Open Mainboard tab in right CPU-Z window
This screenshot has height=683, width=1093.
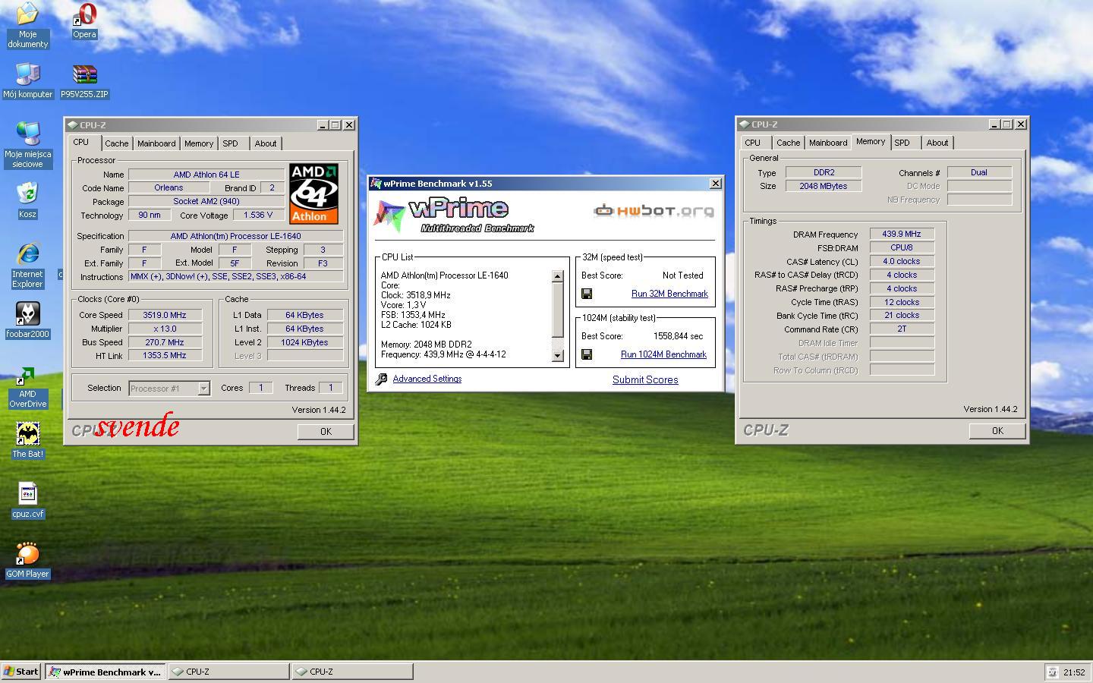[828, 143]
